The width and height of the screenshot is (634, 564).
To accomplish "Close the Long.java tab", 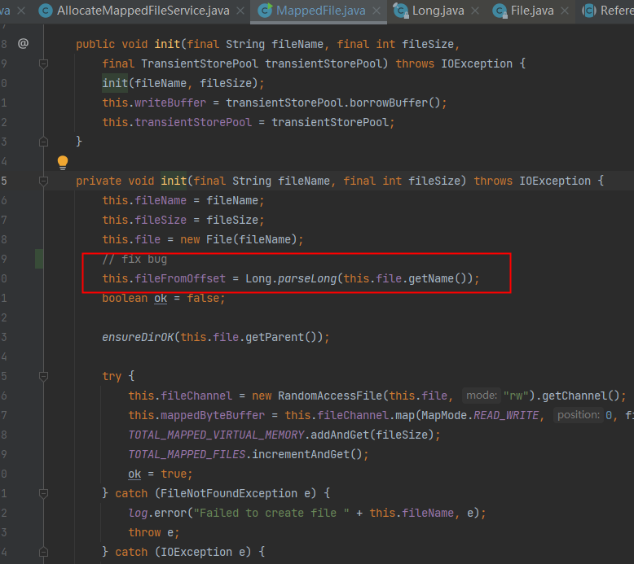I will pos(475,11).
